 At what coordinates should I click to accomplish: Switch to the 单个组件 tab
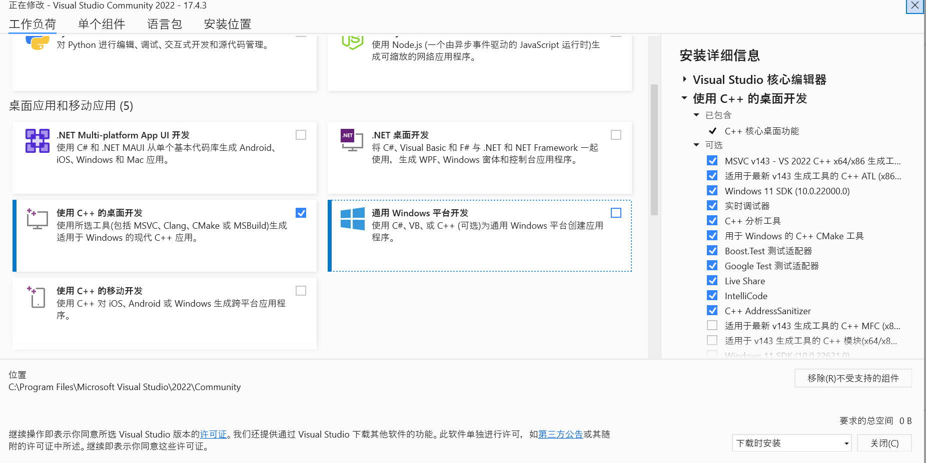click(102, 24)
